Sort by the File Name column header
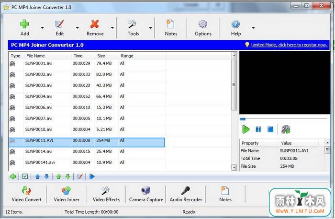 click(47, 56)
